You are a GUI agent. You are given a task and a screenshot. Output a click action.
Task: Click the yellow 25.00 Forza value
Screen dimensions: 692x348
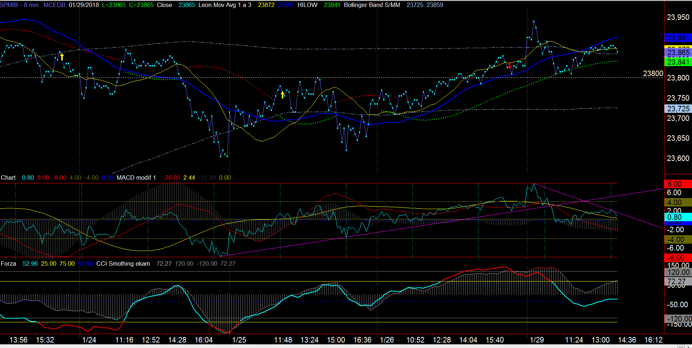pos(49,264)
